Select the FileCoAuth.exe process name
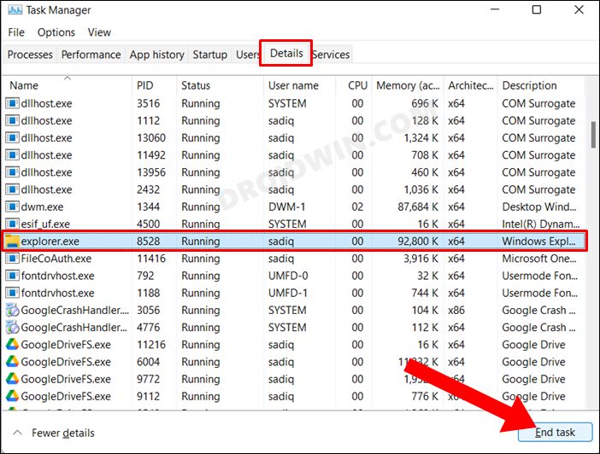This screenshot has width=600, height=454. pyautogui.click(x=56, y=259)
